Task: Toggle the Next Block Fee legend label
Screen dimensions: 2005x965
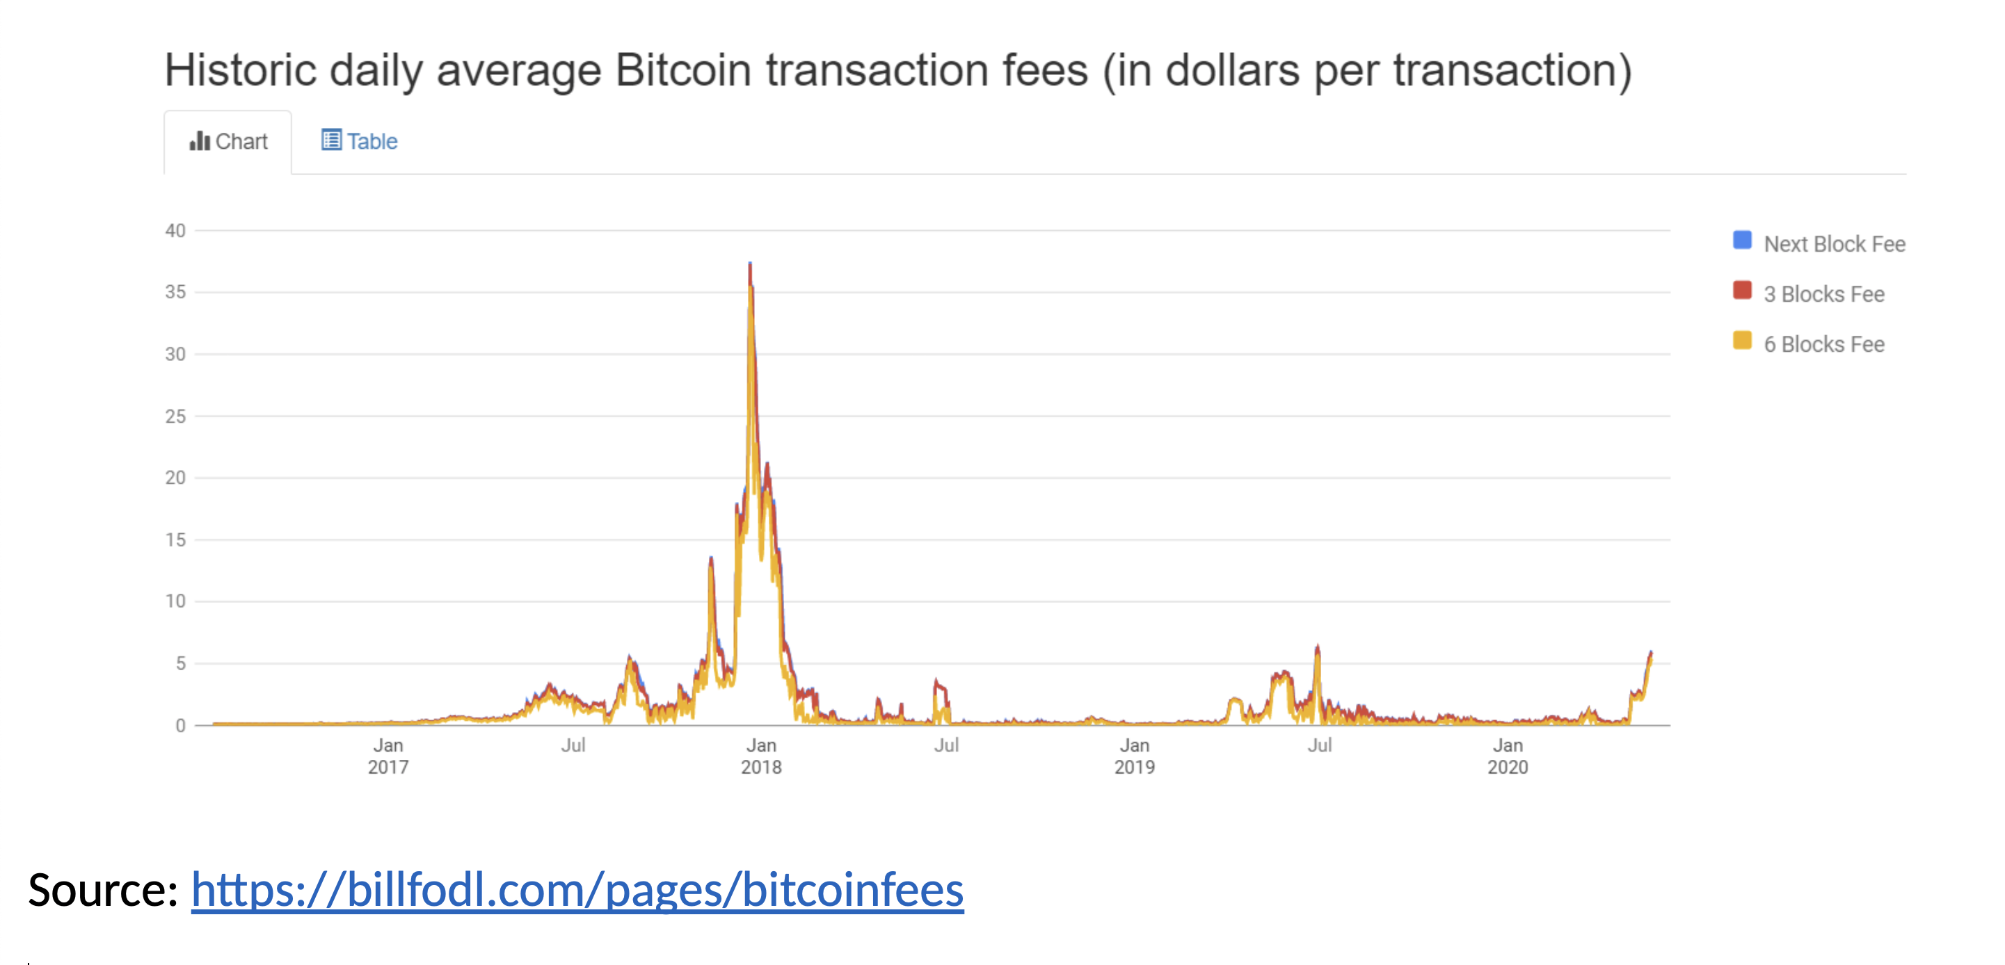Action: click(x=1834, y=244)
